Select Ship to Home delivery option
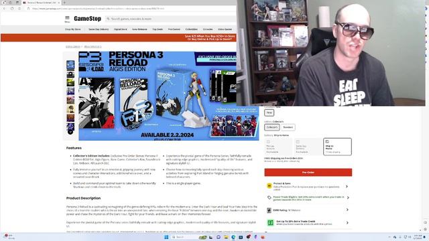The width and height of the screenshot is (429, 241). click(337, 147)
